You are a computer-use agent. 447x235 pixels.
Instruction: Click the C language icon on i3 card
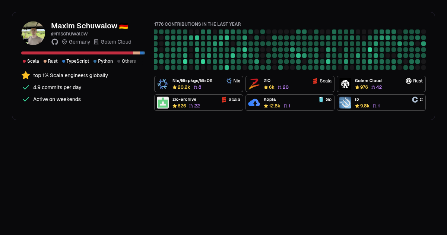click(x=415, y=100)
